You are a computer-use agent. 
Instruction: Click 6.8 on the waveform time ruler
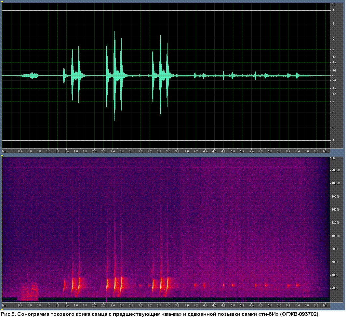(316, 151)
